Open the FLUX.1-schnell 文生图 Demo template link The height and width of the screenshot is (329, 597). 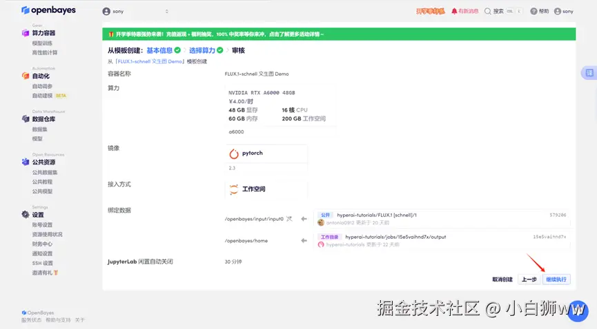click(x=150, y=61)
